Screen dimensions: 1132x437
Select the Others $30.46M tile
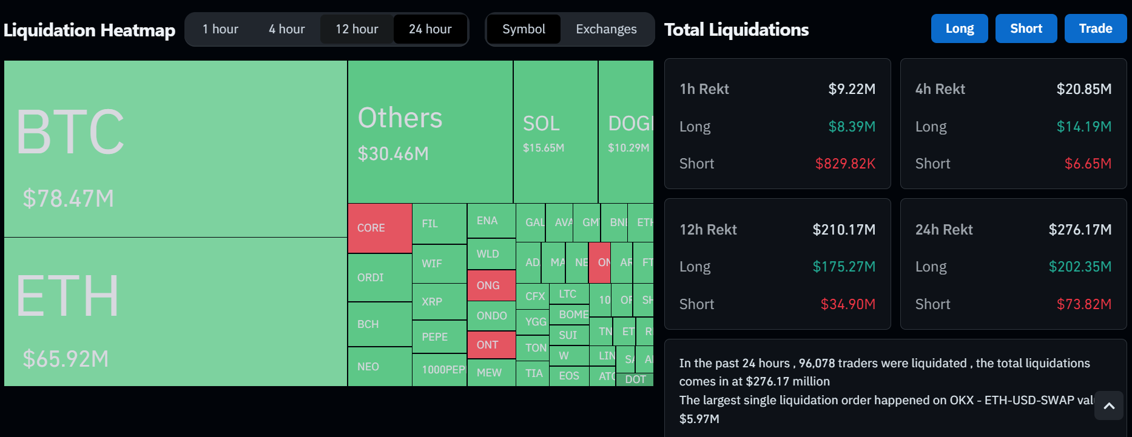[430, 132]
